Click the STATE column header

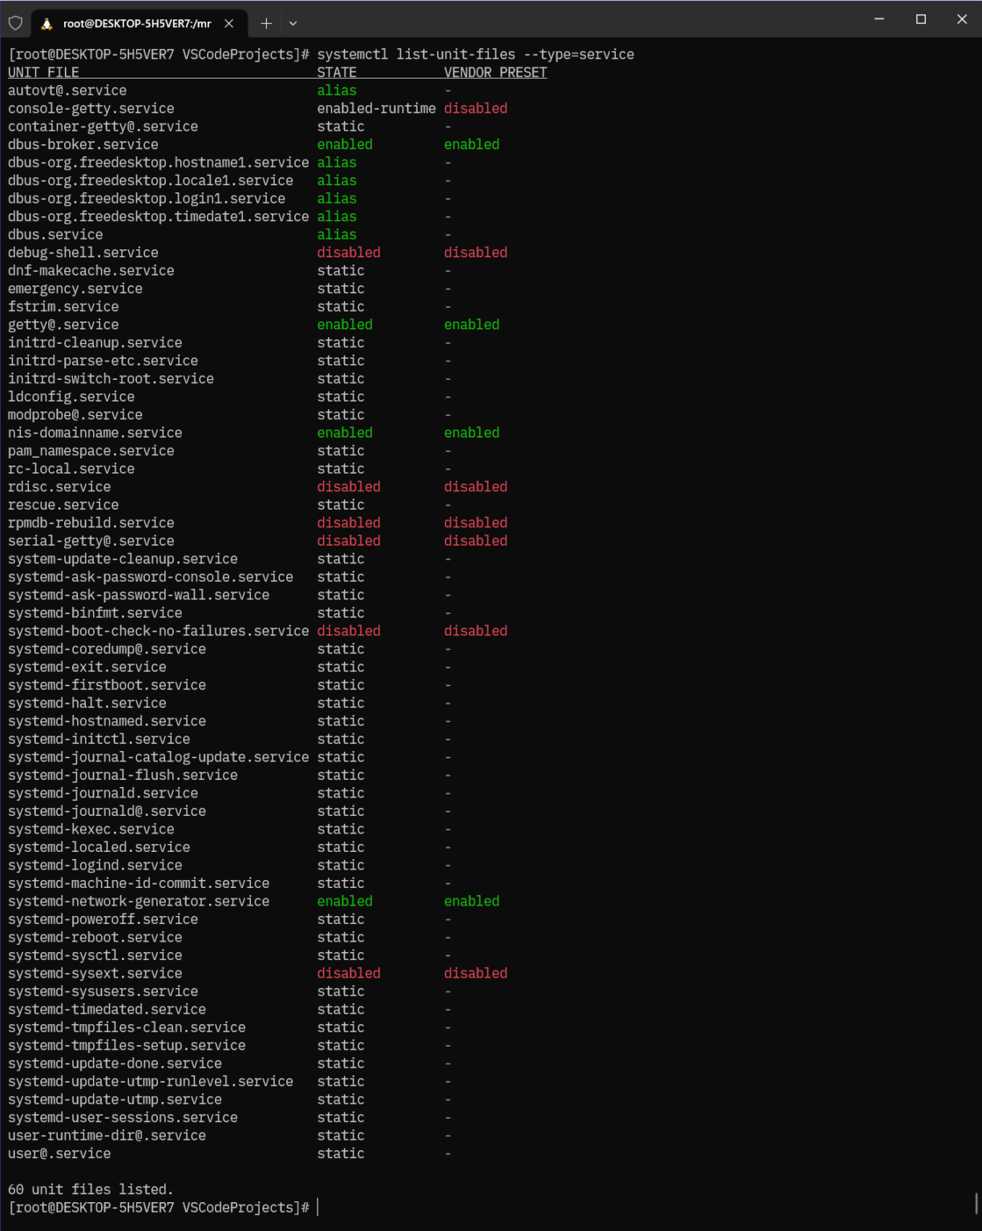[337, 71]
